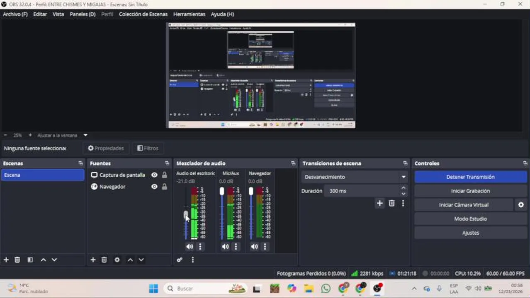Increase transition Duración with up arrow
Screen dimensions: 530x298
click(403, 188)
